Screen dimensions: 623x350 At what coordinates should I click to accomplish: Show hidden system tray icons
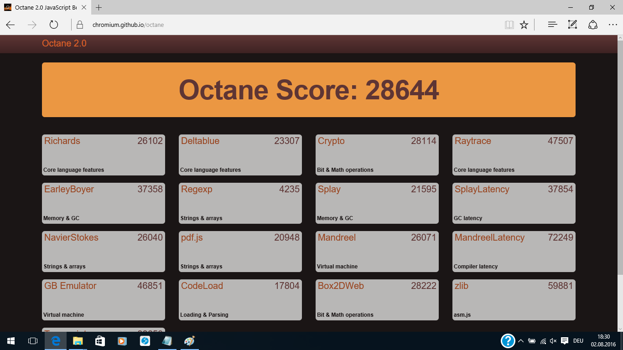(521, 341)
